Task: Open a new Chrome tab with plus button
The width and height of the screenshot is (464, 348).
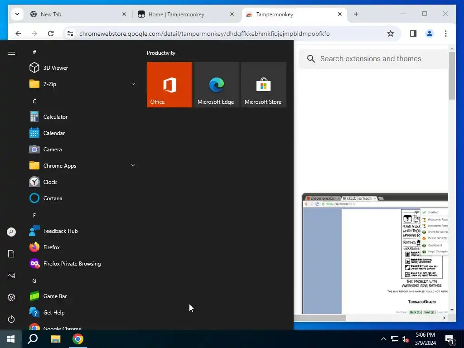Action: 356,14
